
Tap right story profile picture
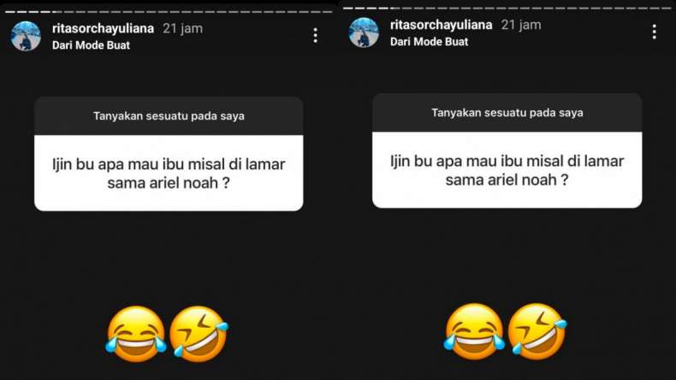[364, 33]
